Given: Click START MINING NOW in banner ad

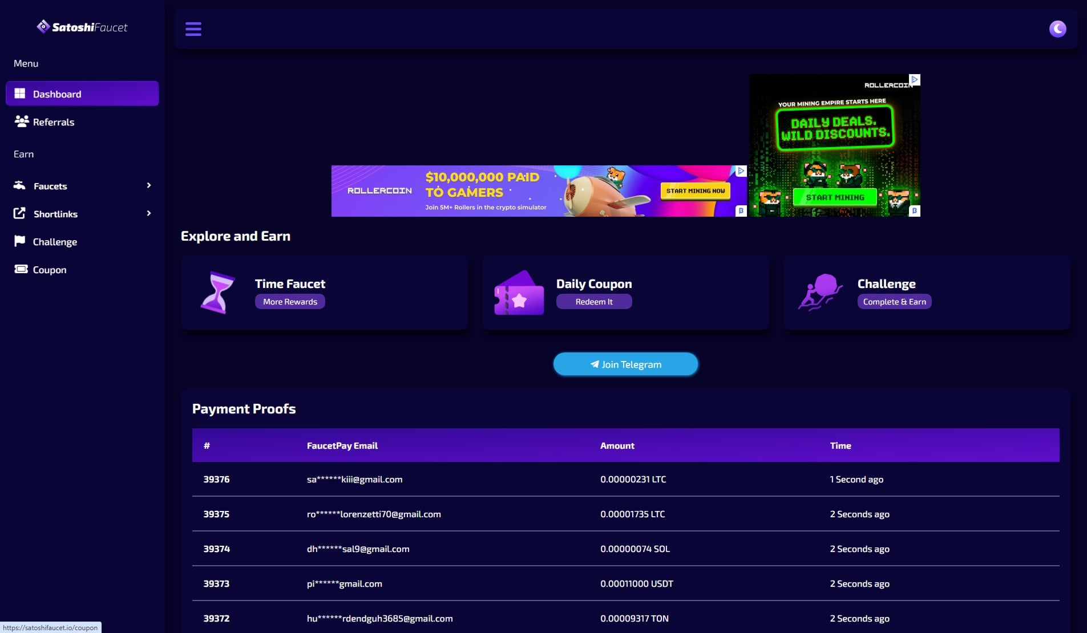Looking at the screenshot, I should (x=695, y=191).
